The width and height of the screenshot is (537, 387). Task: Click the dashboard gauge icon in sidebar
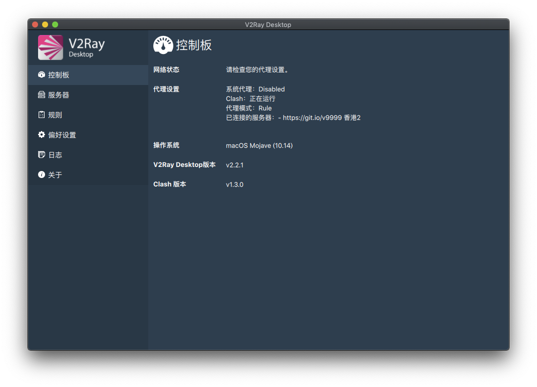[x=42, y=75]
